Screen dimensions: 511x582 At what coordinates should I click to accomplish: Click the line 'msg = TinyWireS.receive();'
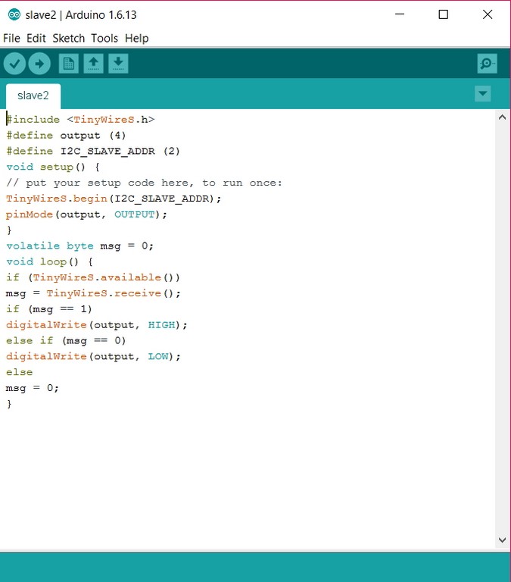93,293
